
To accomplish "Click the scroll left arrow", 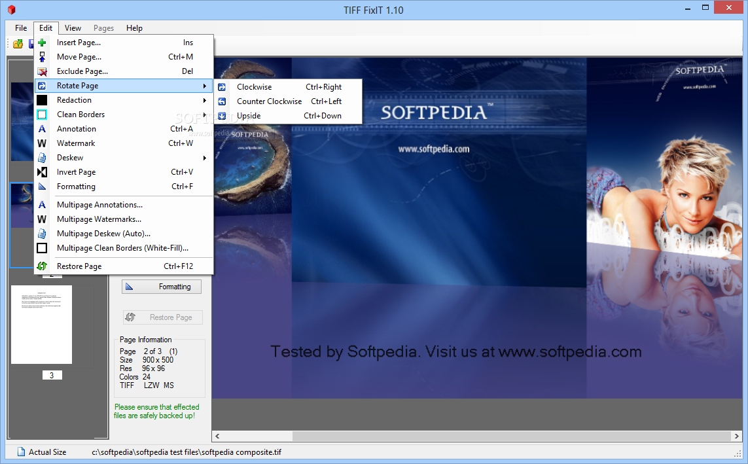I will tap(217, 436).
